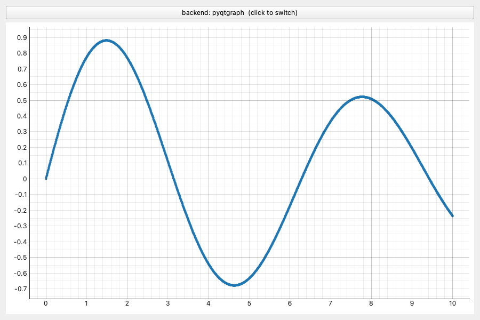Click the y-axis tick label -0.3
This screenshot has height=320, width=480.
click(20, 226)
